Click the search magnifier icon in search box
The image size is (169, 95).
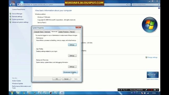[158, 5]
